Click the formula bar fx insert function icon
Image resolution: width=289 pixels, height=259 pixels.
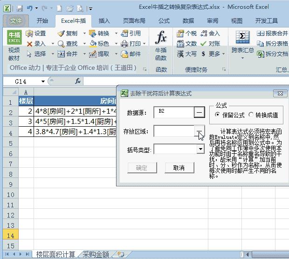78,81
